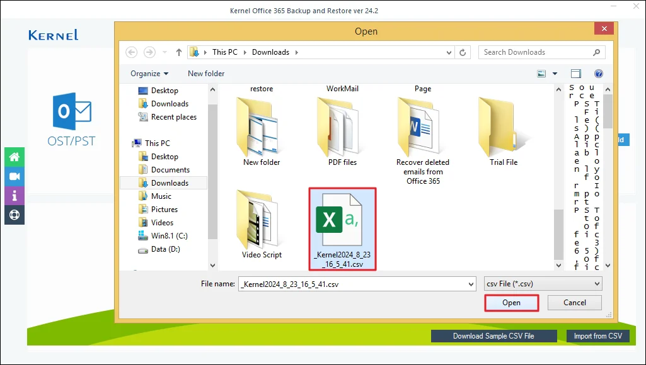
Task: Open view options dropdown arrow
Action: (555, 74)
